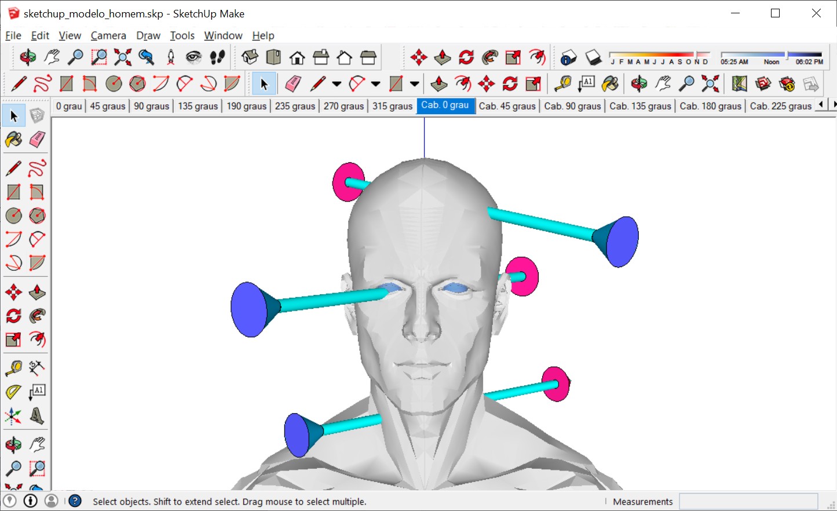The height and width of the screenshot is (511, 837).
Task: Choose the Walk footprints tool
Action: coord(217,57)
